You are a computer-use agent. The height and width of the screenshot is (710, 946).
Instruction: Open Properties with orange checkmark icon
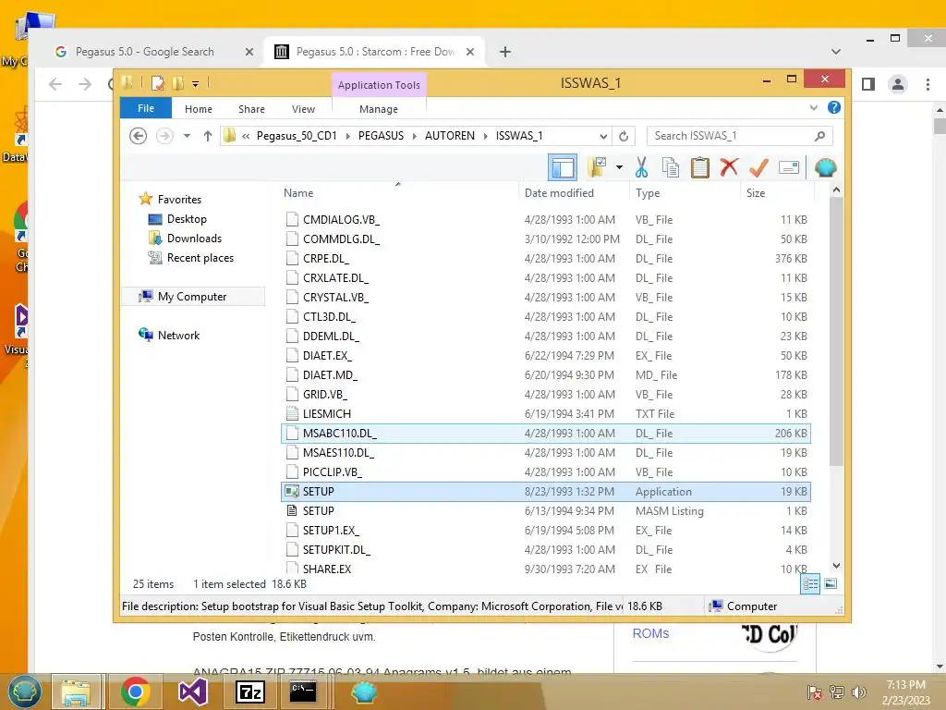(759, 167)
